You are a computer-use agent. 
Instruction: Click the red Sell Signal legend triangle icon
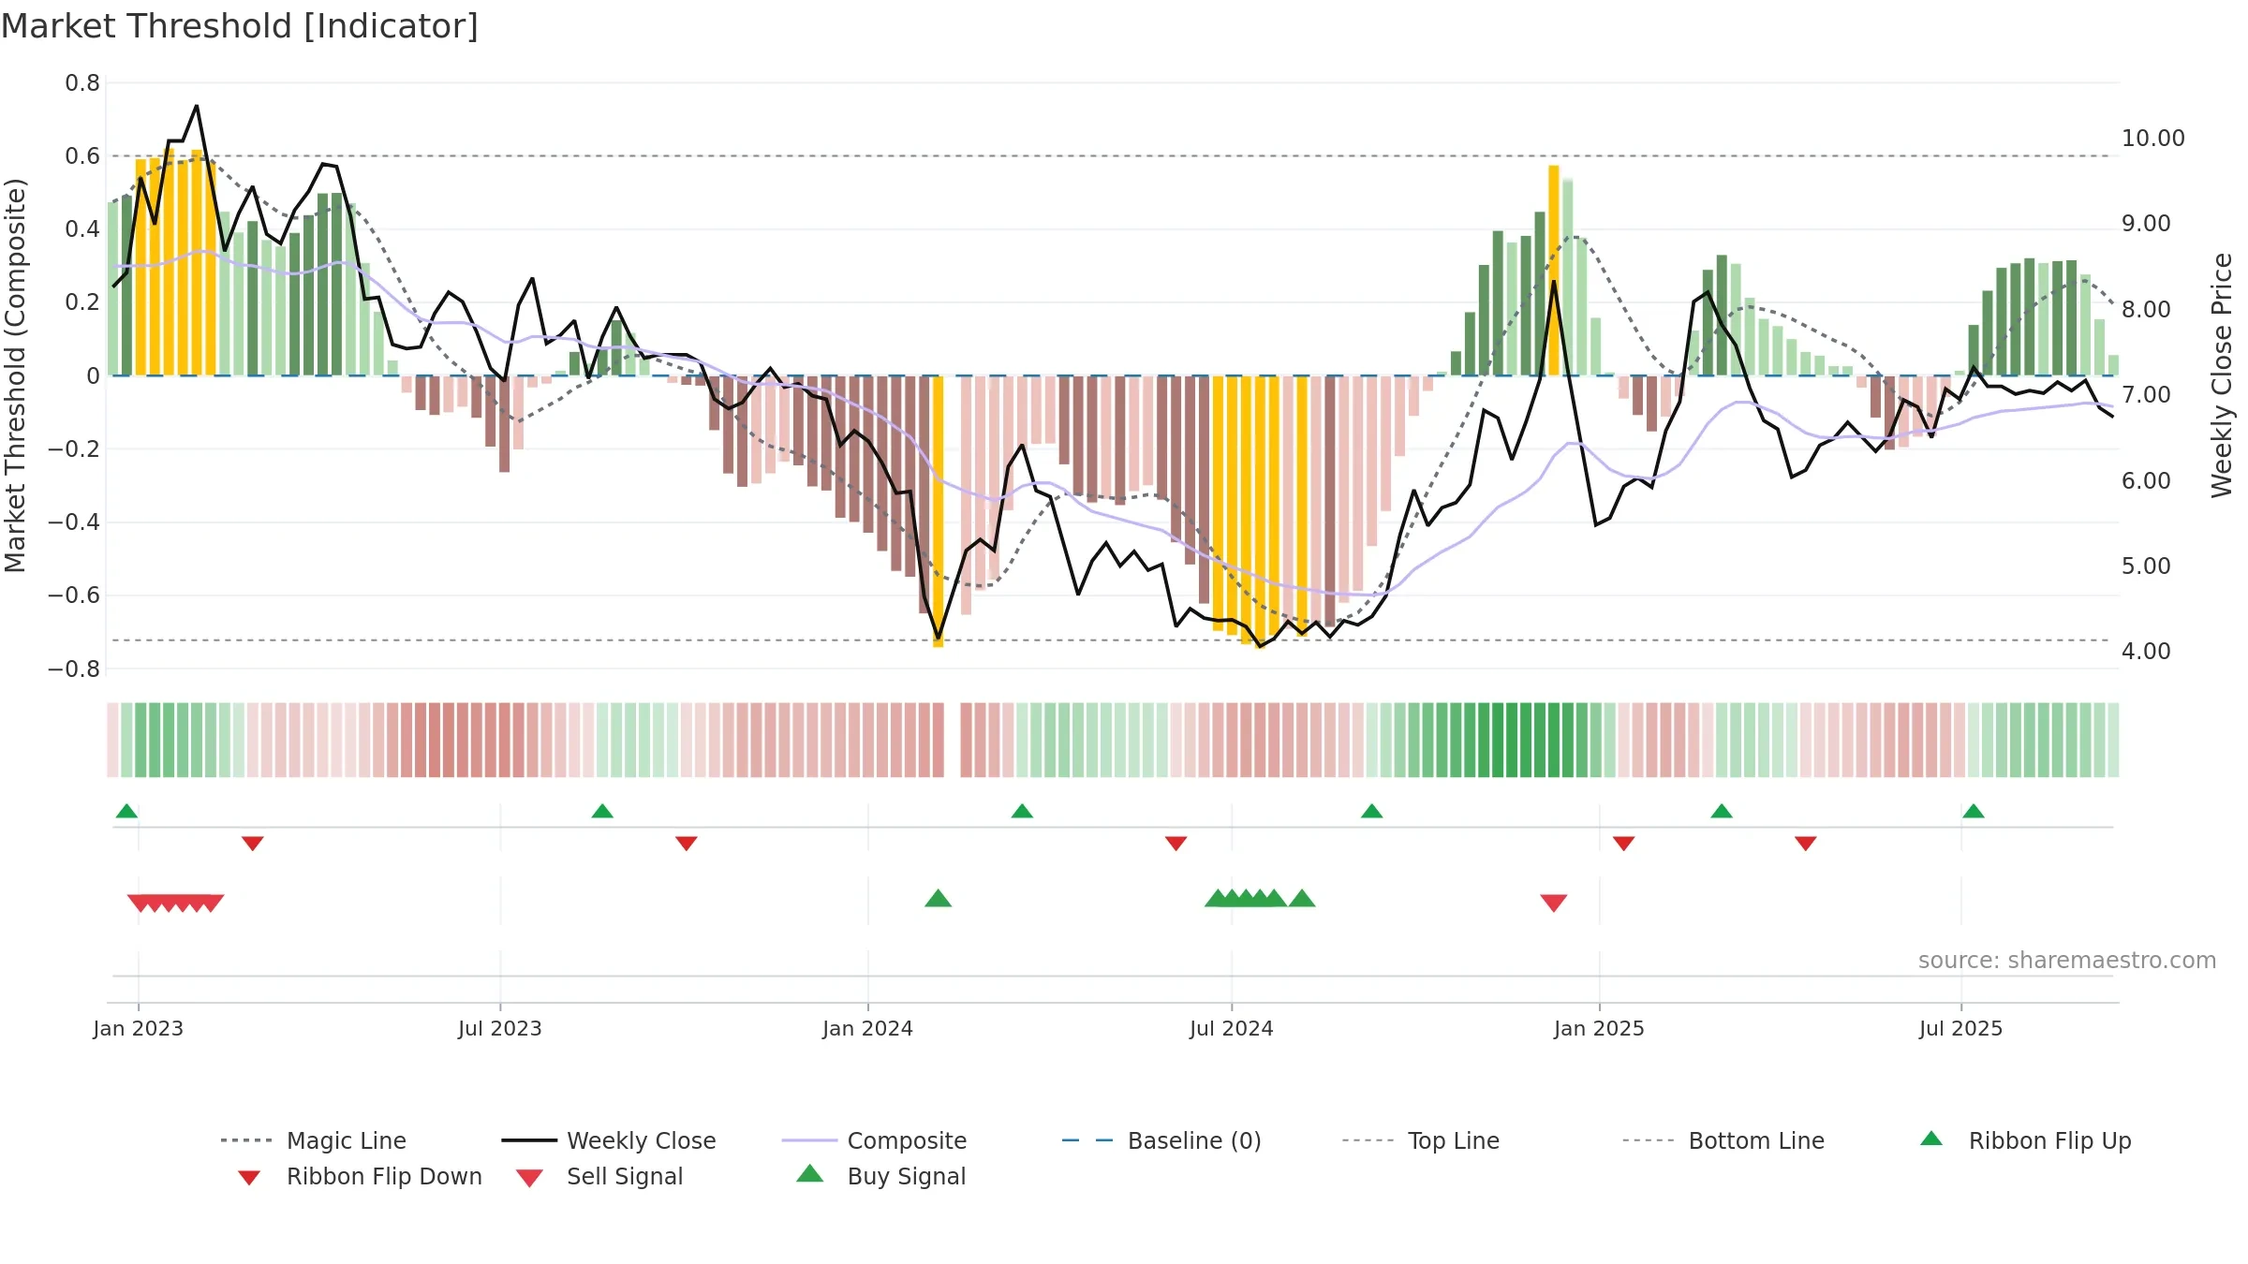pos(529,1178)
